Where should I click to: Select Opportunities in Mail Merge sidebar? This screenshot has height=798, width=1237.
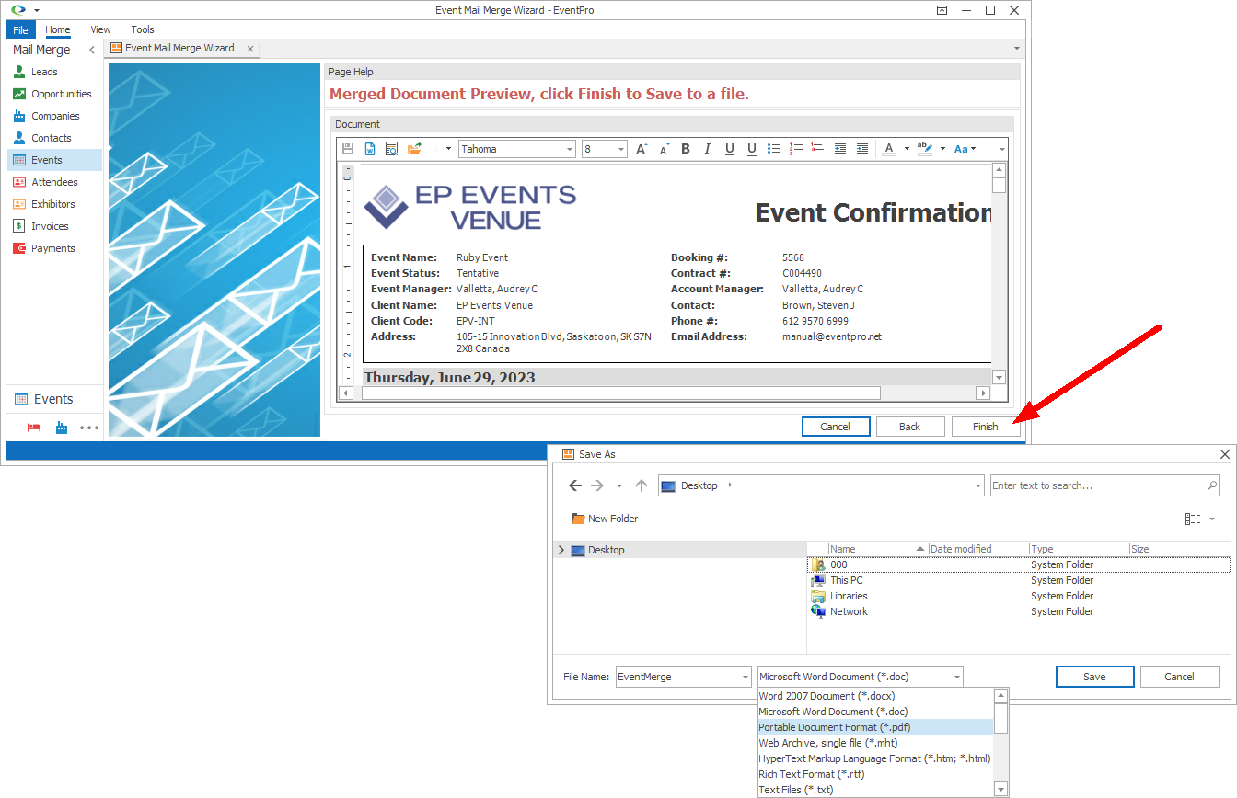(54, 94)
